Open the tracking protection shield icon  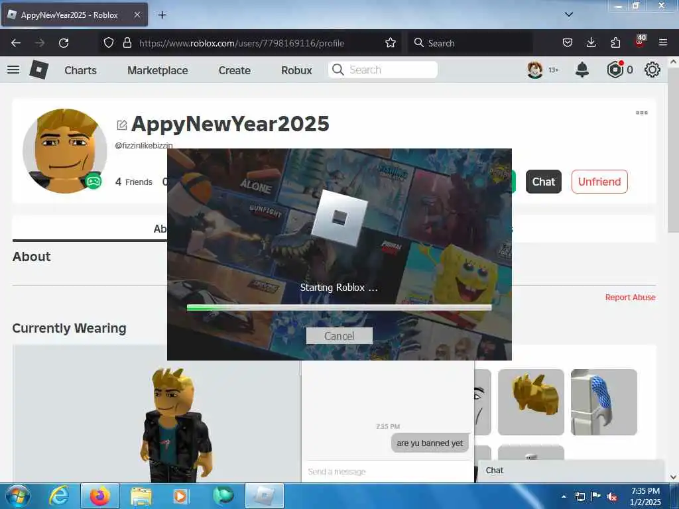[109, 42]
